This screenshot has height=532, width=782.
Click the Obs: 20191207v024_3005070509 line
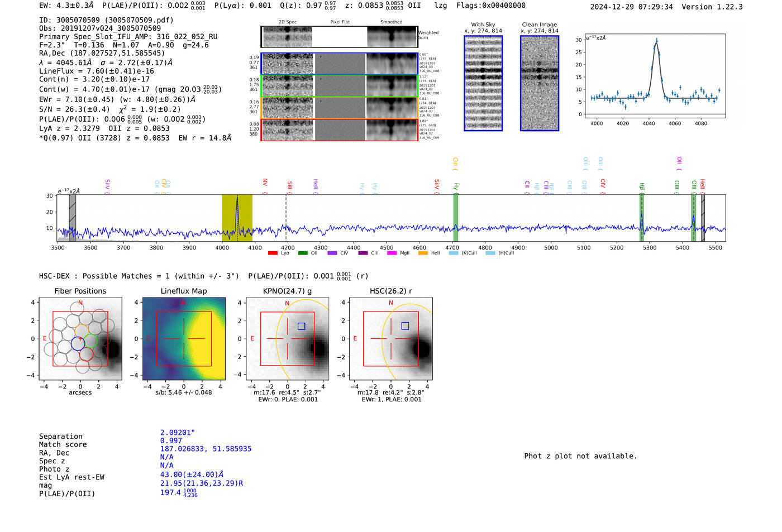[100, 28]
